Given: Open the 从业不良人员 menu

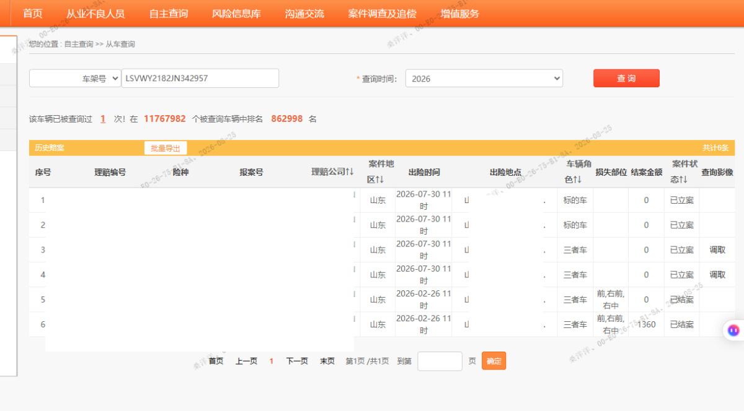Looking at the screenshot, I should (95, 14).
